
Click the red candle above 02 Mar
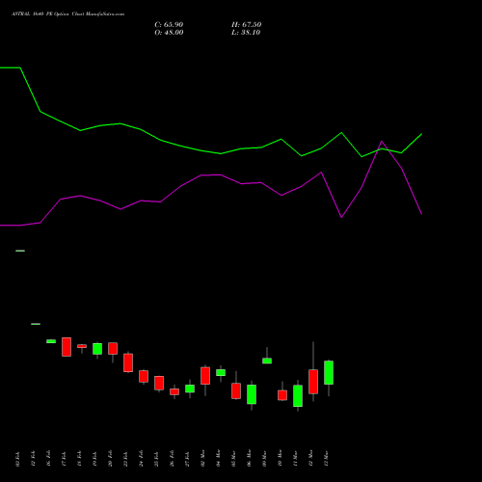pos(205,376)
